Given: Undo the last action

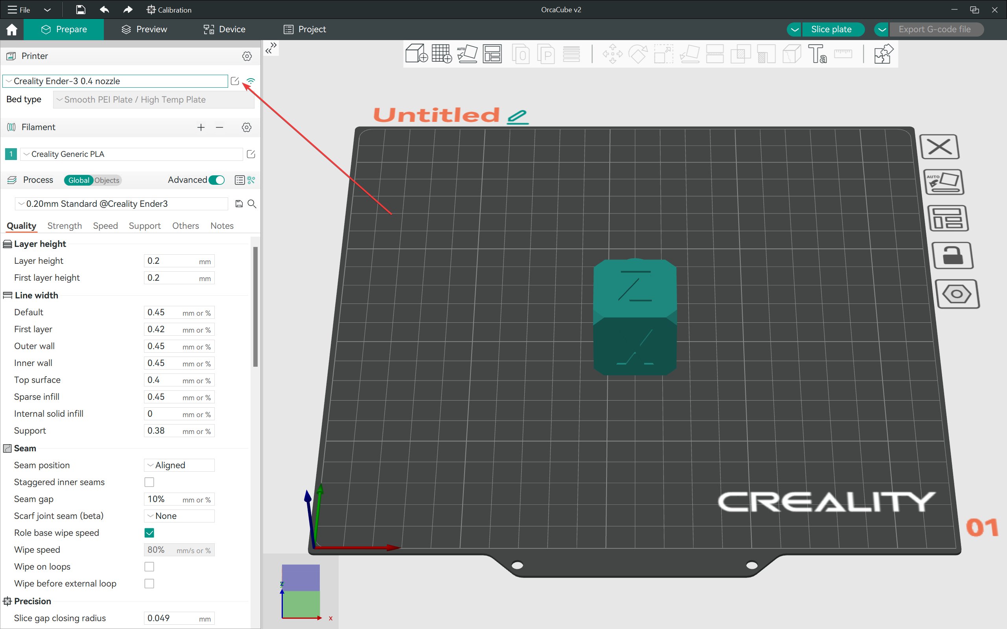Looking at the screenshot, I should point(104,9).
